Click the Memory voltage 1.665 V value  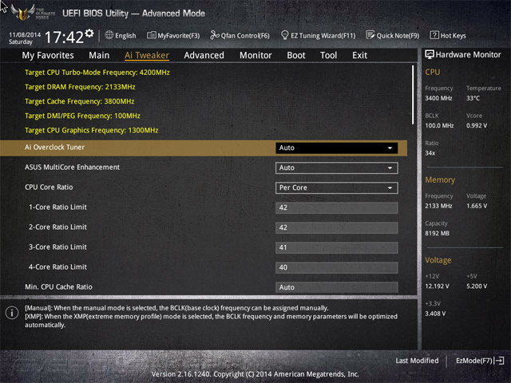click(x=477, y=206)
